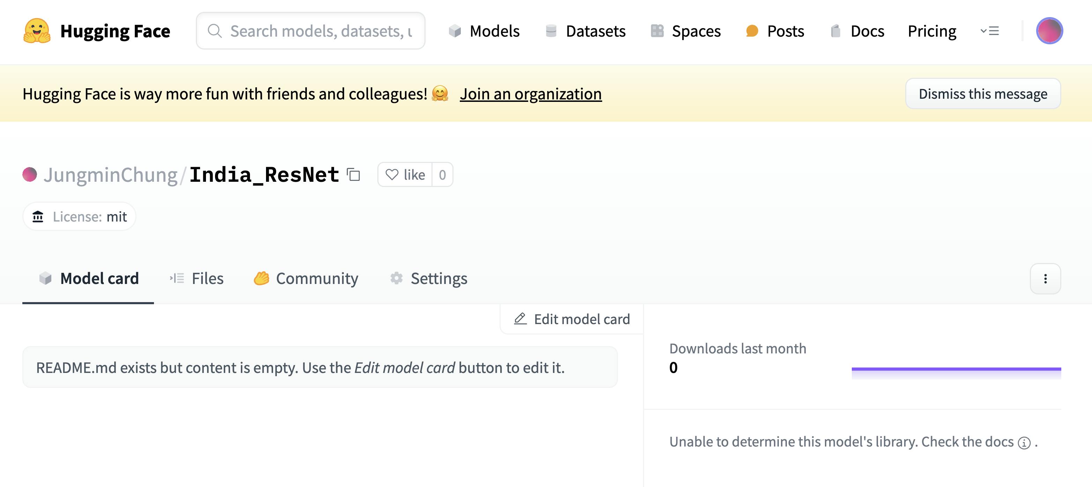
Task: Open the Models page
Action: click(x=484, y=31)
